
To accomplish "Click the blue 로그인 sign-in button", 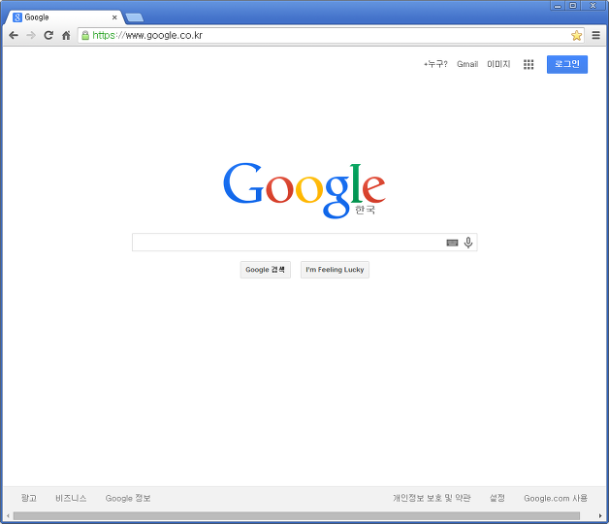I will click(x=567, y=64).
